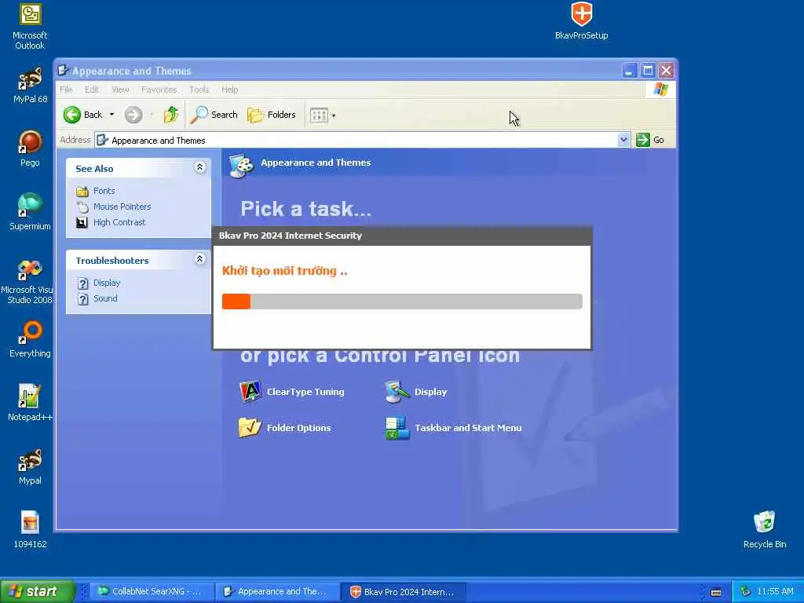Close the Appearance and Themes window
Image resolution: width=804 pixels, height=603 pixels.
click(666, 70)
